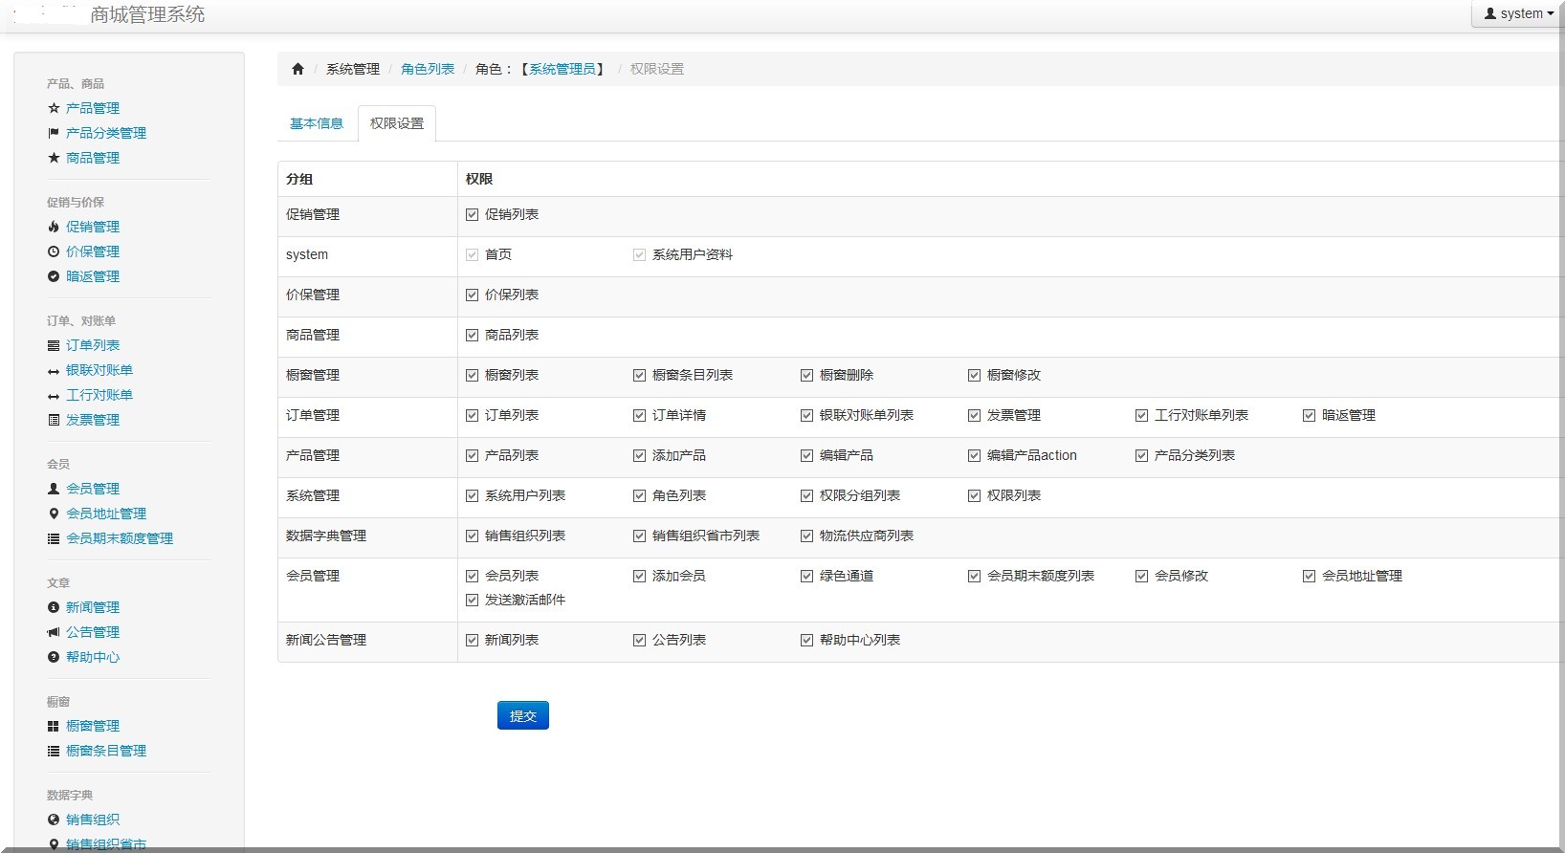Toggle the 工行对账单列表 checkbox
Screen dimensions: 1565x853
coord(1141,416)
